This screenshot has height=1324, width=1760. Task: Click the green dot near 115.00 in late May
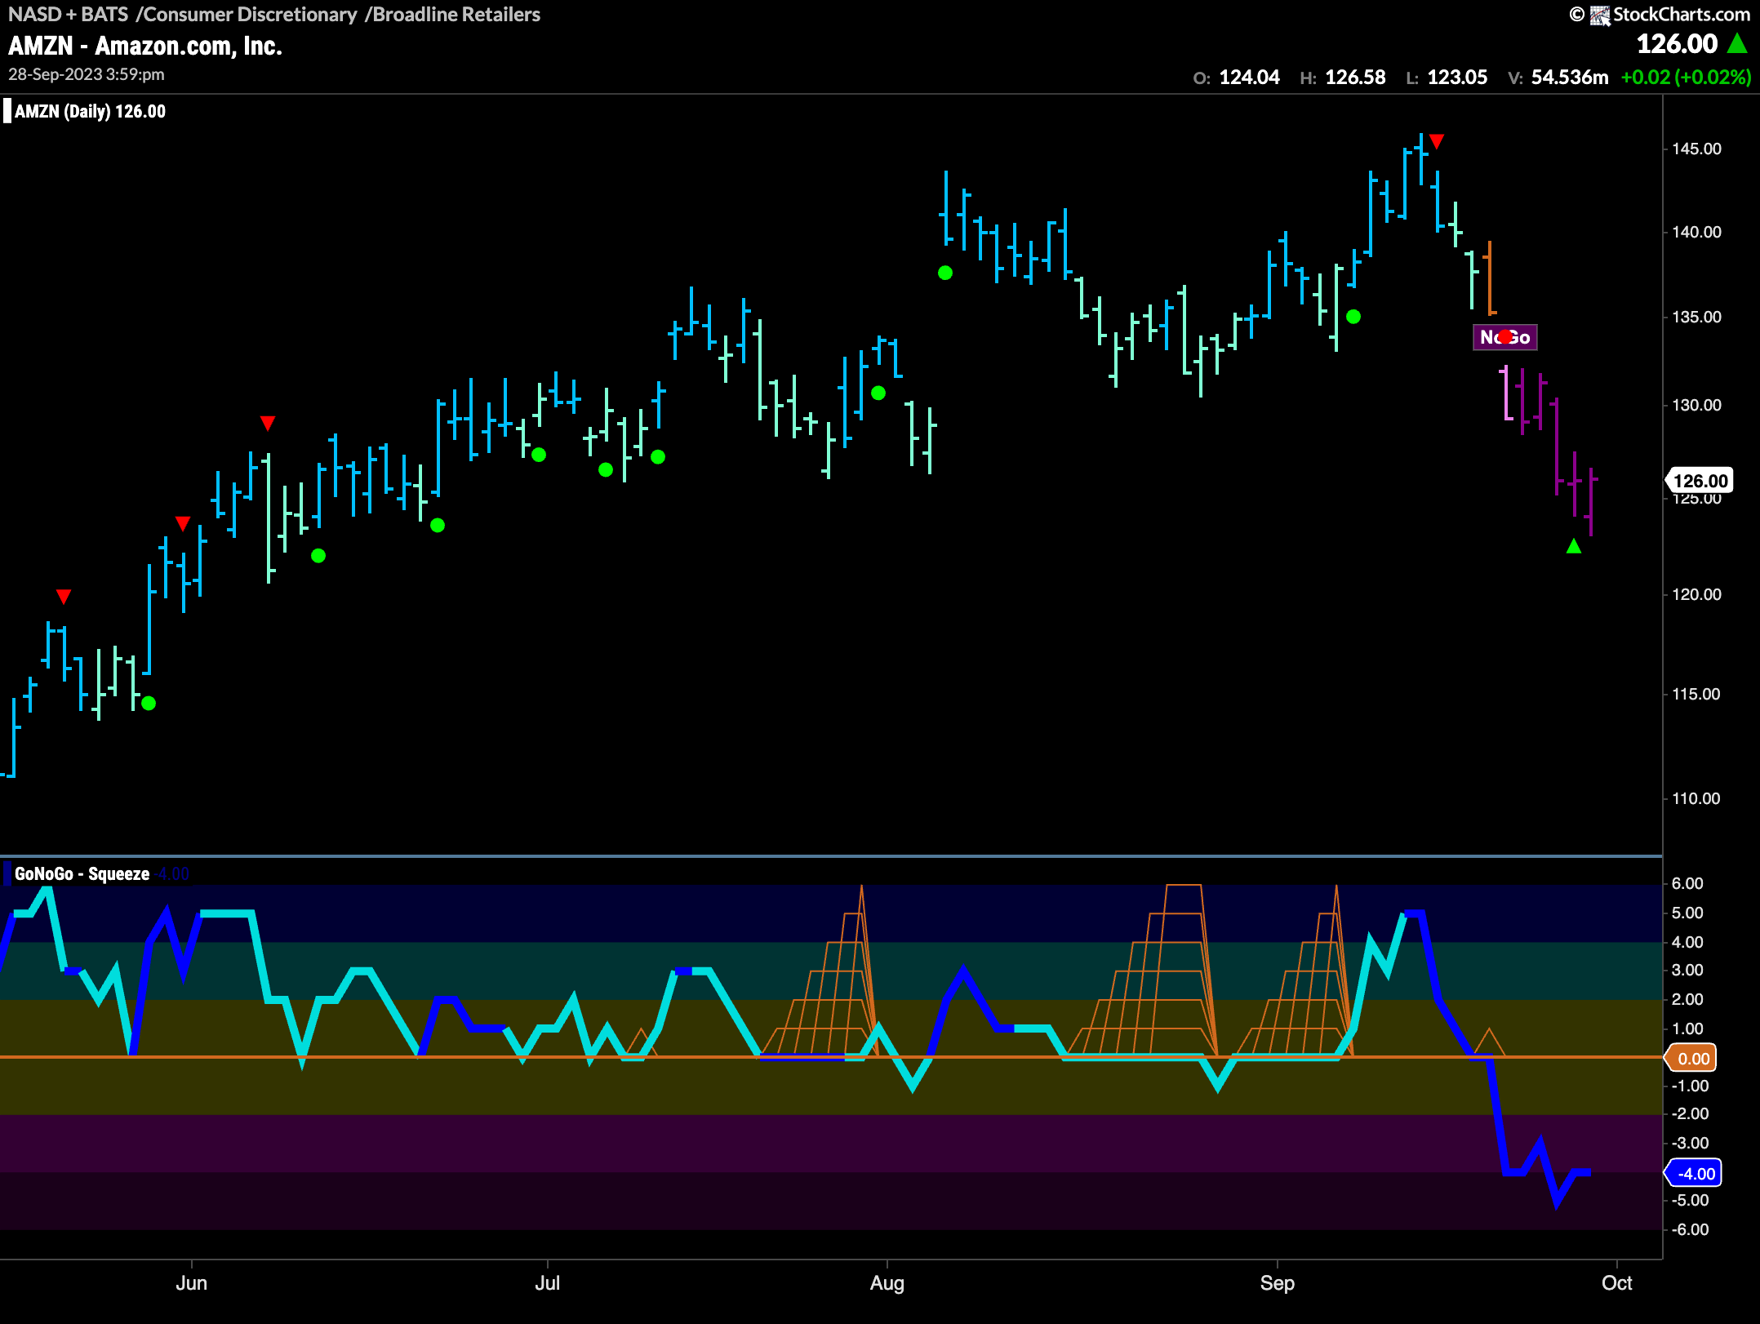coord(149,703)
